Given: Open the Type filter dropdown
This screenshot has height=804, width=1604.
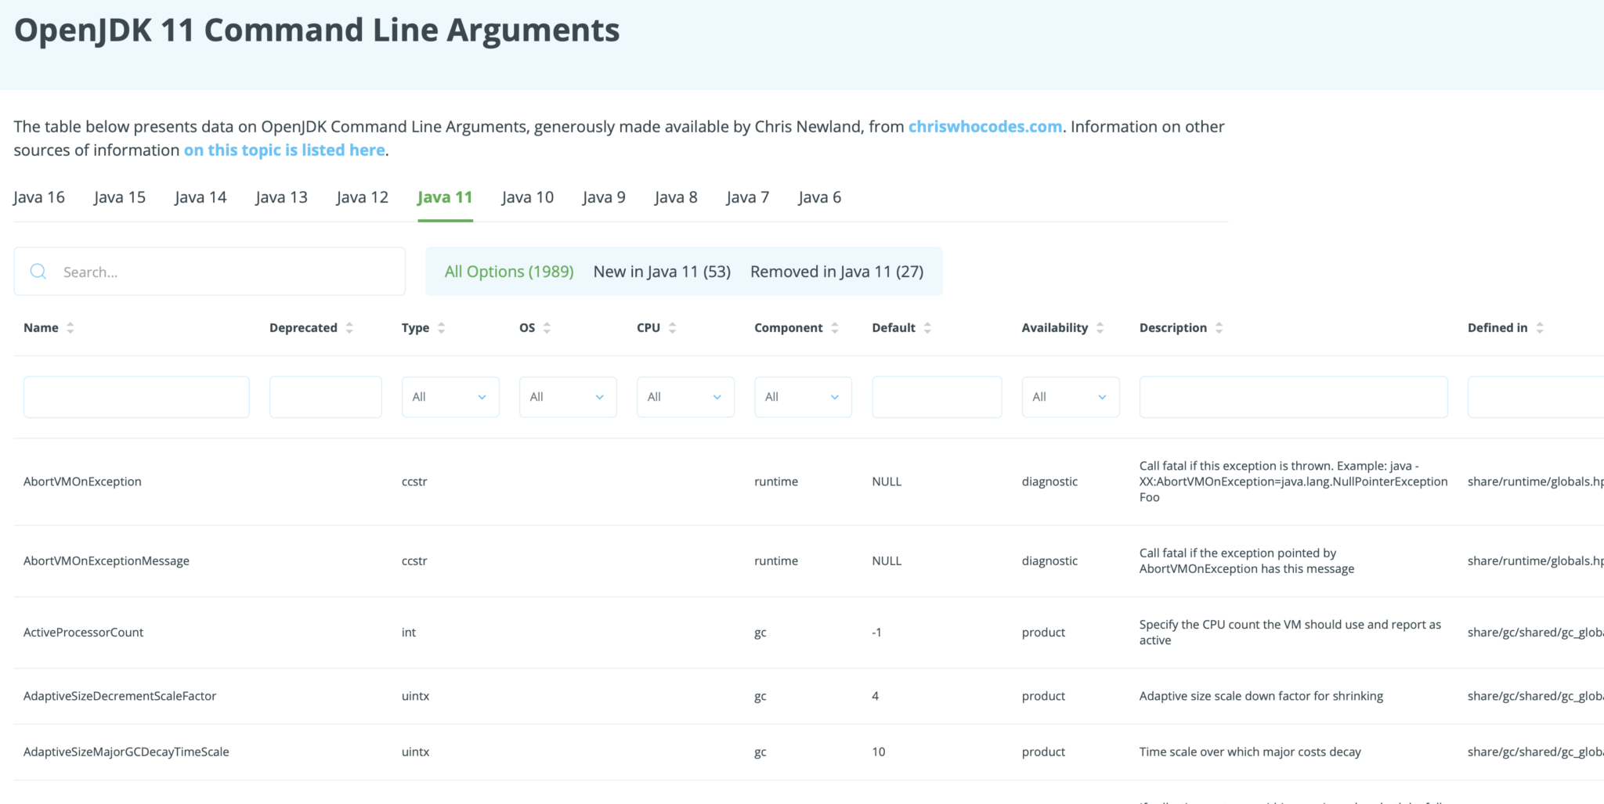Looking at the screenshot, I should pyautogui.click(x=450, y=397).
